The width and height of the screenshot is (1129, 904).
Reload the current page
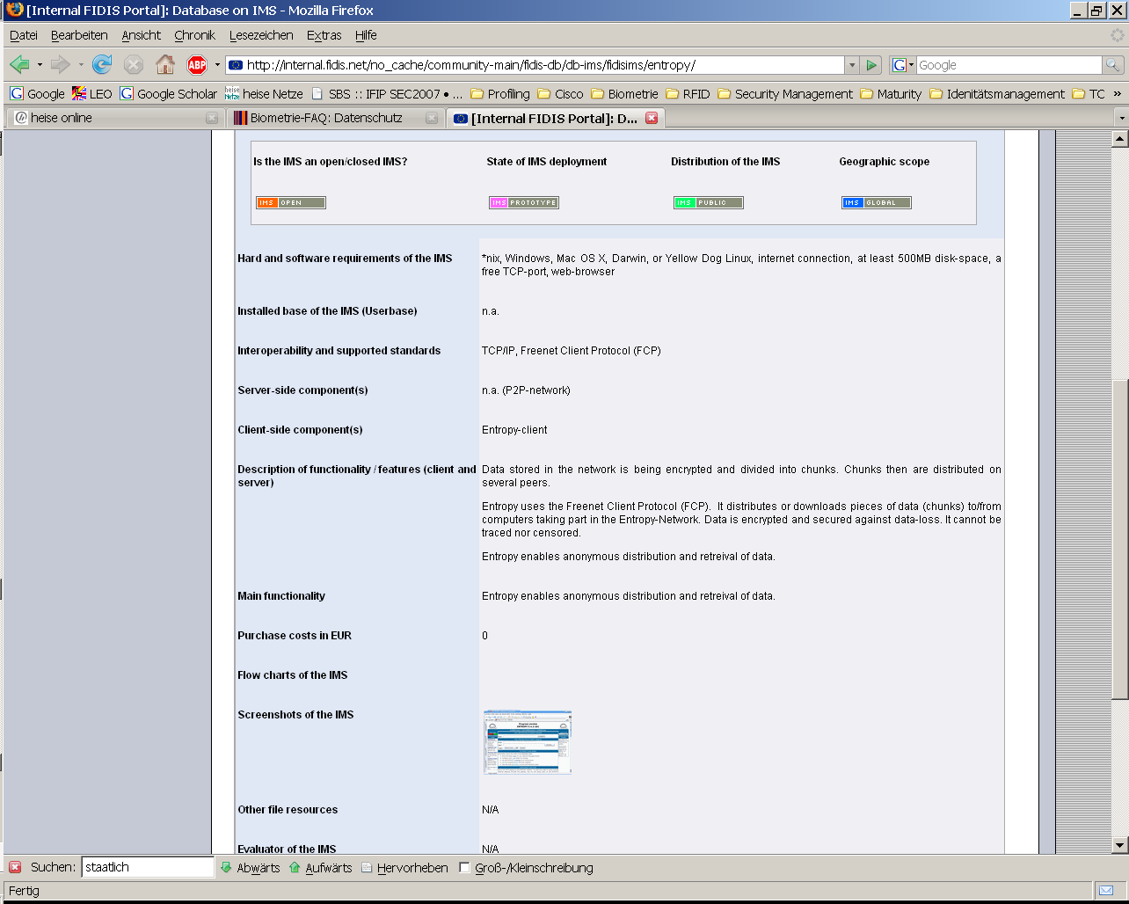[x=102, y=64]
